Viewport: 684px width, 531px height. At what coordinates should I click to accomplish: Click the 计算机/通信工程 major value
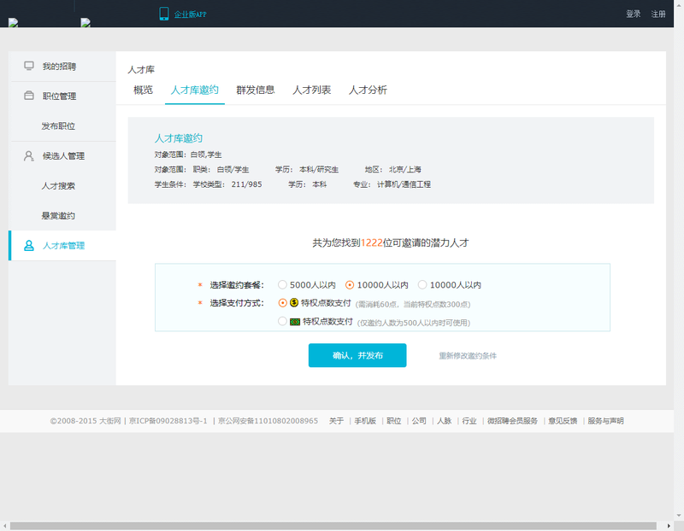point(404,184)
